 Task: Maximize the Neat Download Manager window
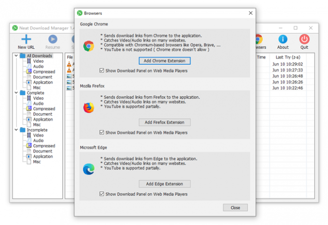pyautogui.click(x=295, y=28)
